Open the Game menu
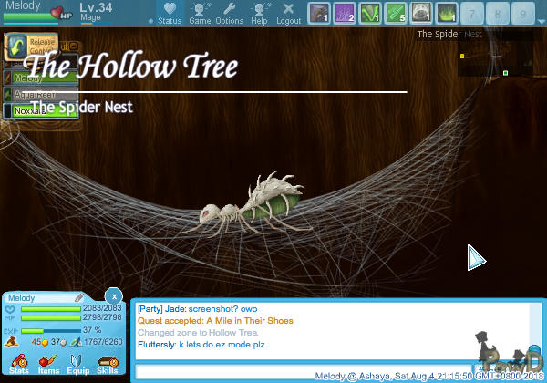The image size is (547, 383). point(201,13)
